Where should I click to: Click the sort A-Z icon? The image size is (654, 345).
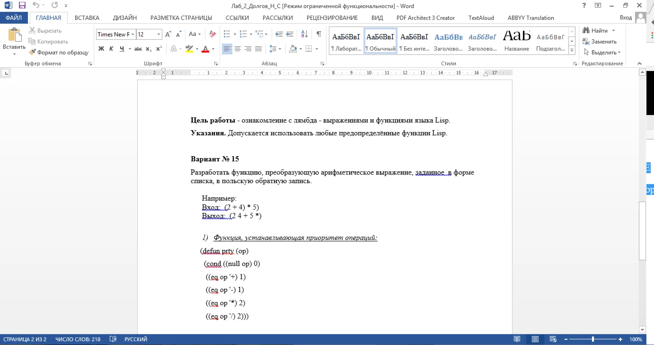click(304, 34)
